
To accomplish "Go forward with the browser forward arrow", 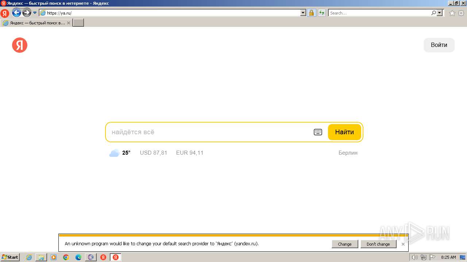I will click(x=27, y=13).
